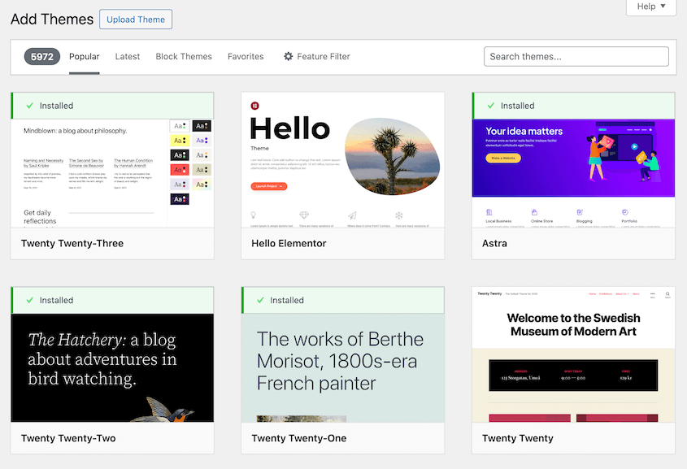This screenshot has width=687, height=469.
Task: Click the Twenty Twenty-One theme name
Action: 299,438
